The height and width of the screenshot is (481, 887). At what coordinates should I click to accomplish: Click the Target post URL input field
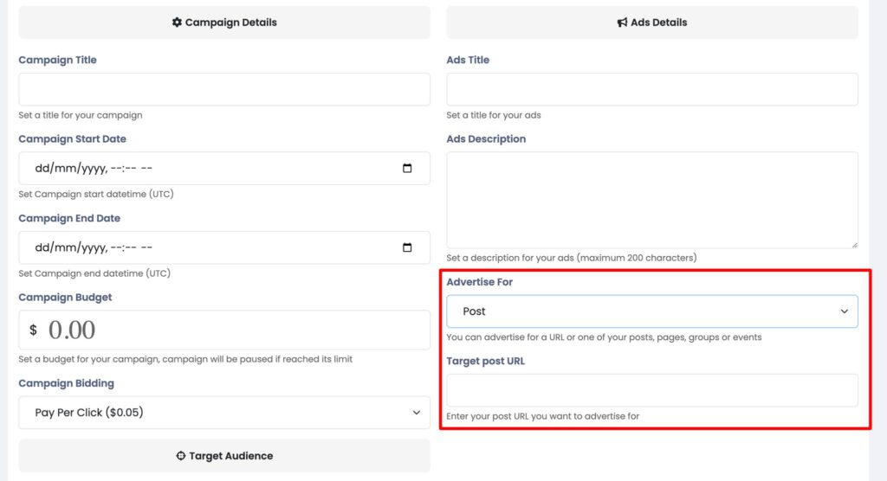click(x=651, y=390)
